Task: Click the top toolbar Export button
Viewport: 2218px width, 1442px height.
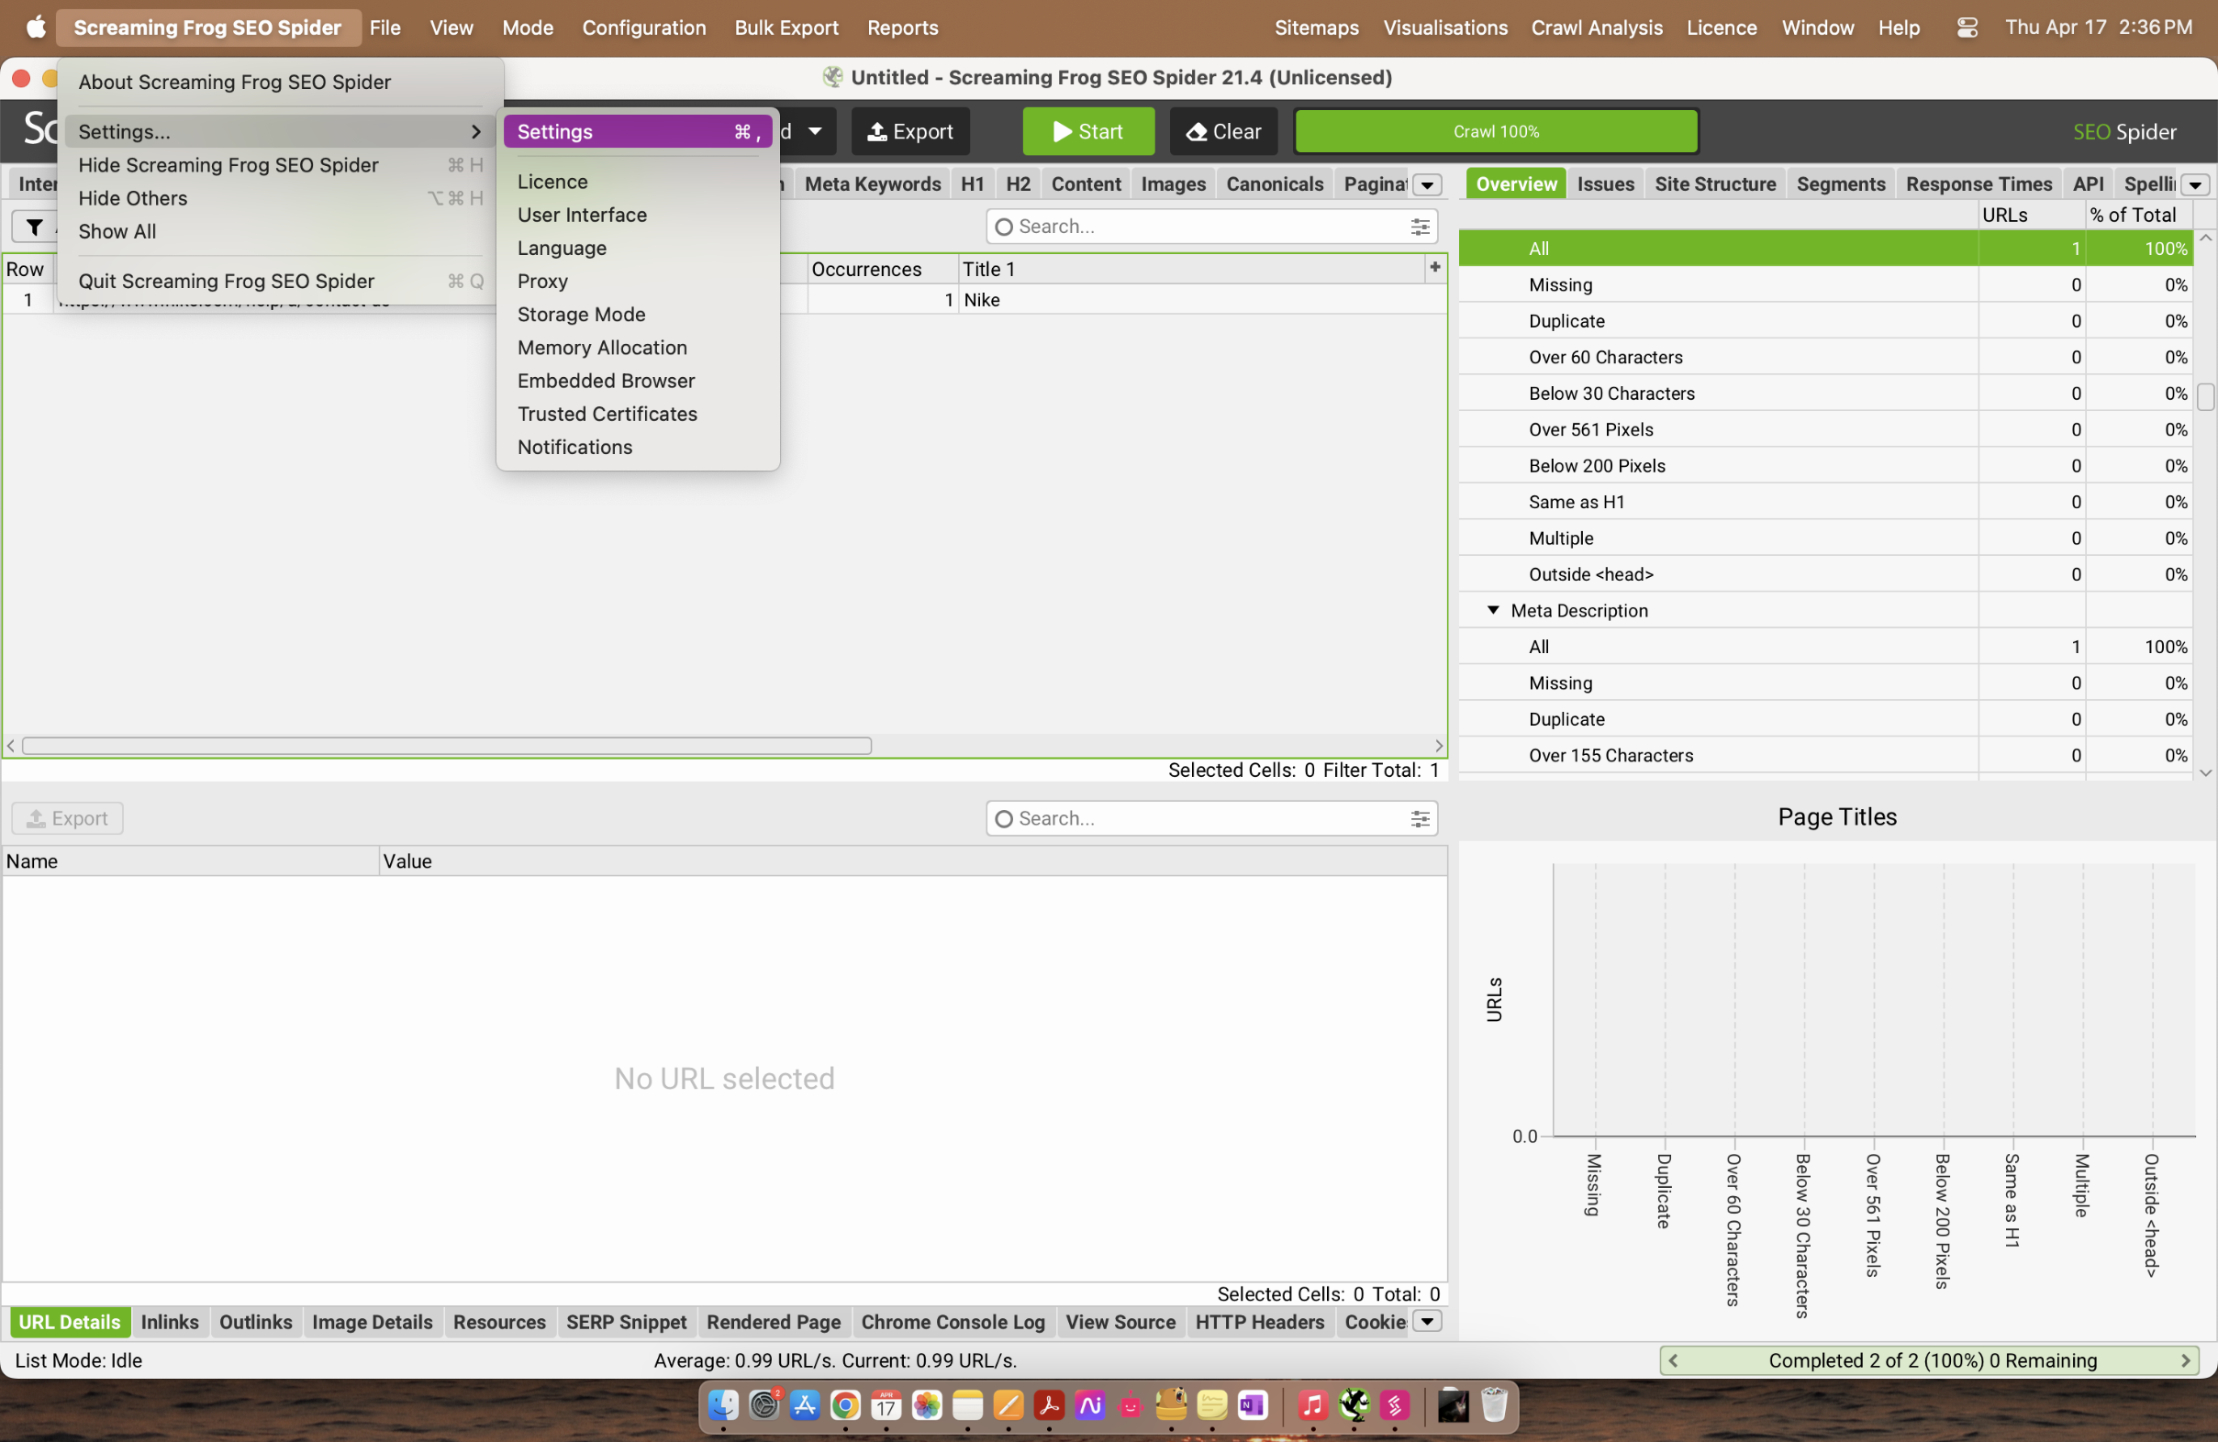Action: [x=909, y=131]
